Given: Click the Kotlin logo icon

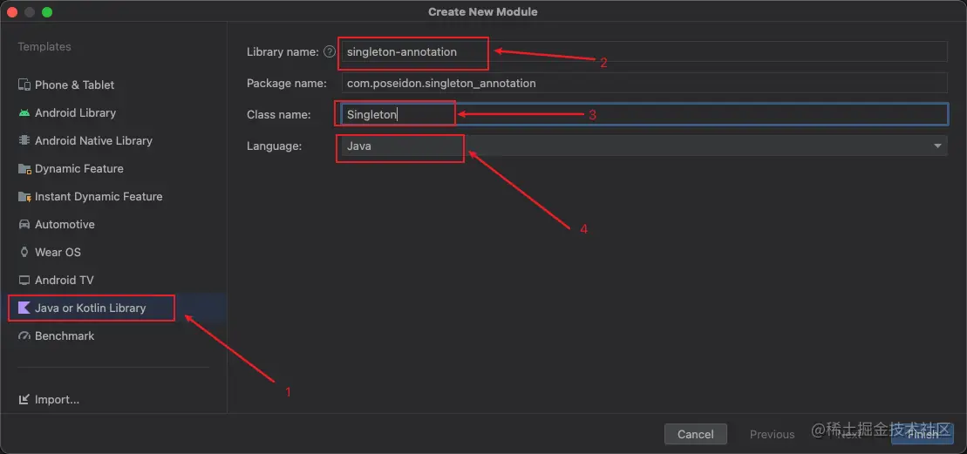Looking at the screenshot, I should 24,308.
